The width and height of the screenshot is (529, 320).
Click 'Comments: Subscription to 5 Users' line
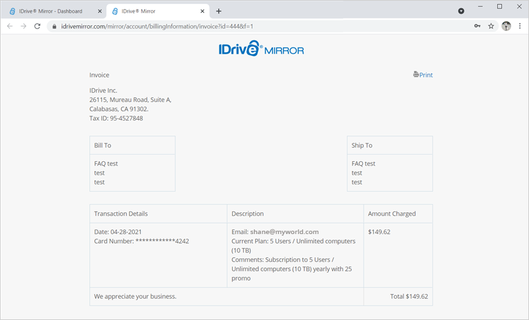[x=292, y=269]
